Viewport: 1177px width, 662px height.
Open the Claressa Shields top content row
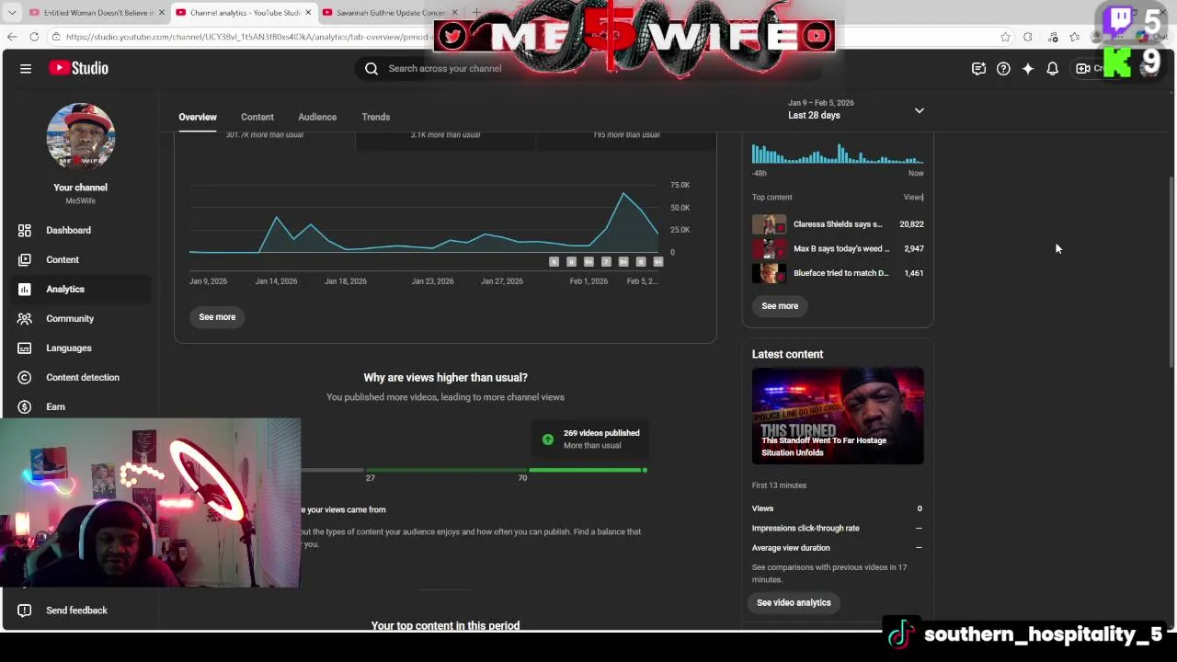tap(838, 224)
